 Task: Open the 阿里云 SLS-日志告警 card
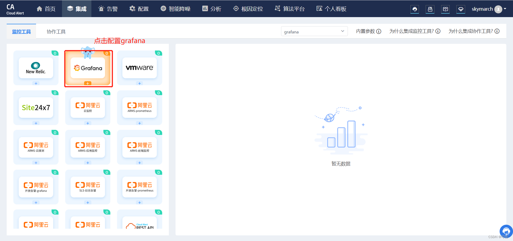tap(88, 187)
